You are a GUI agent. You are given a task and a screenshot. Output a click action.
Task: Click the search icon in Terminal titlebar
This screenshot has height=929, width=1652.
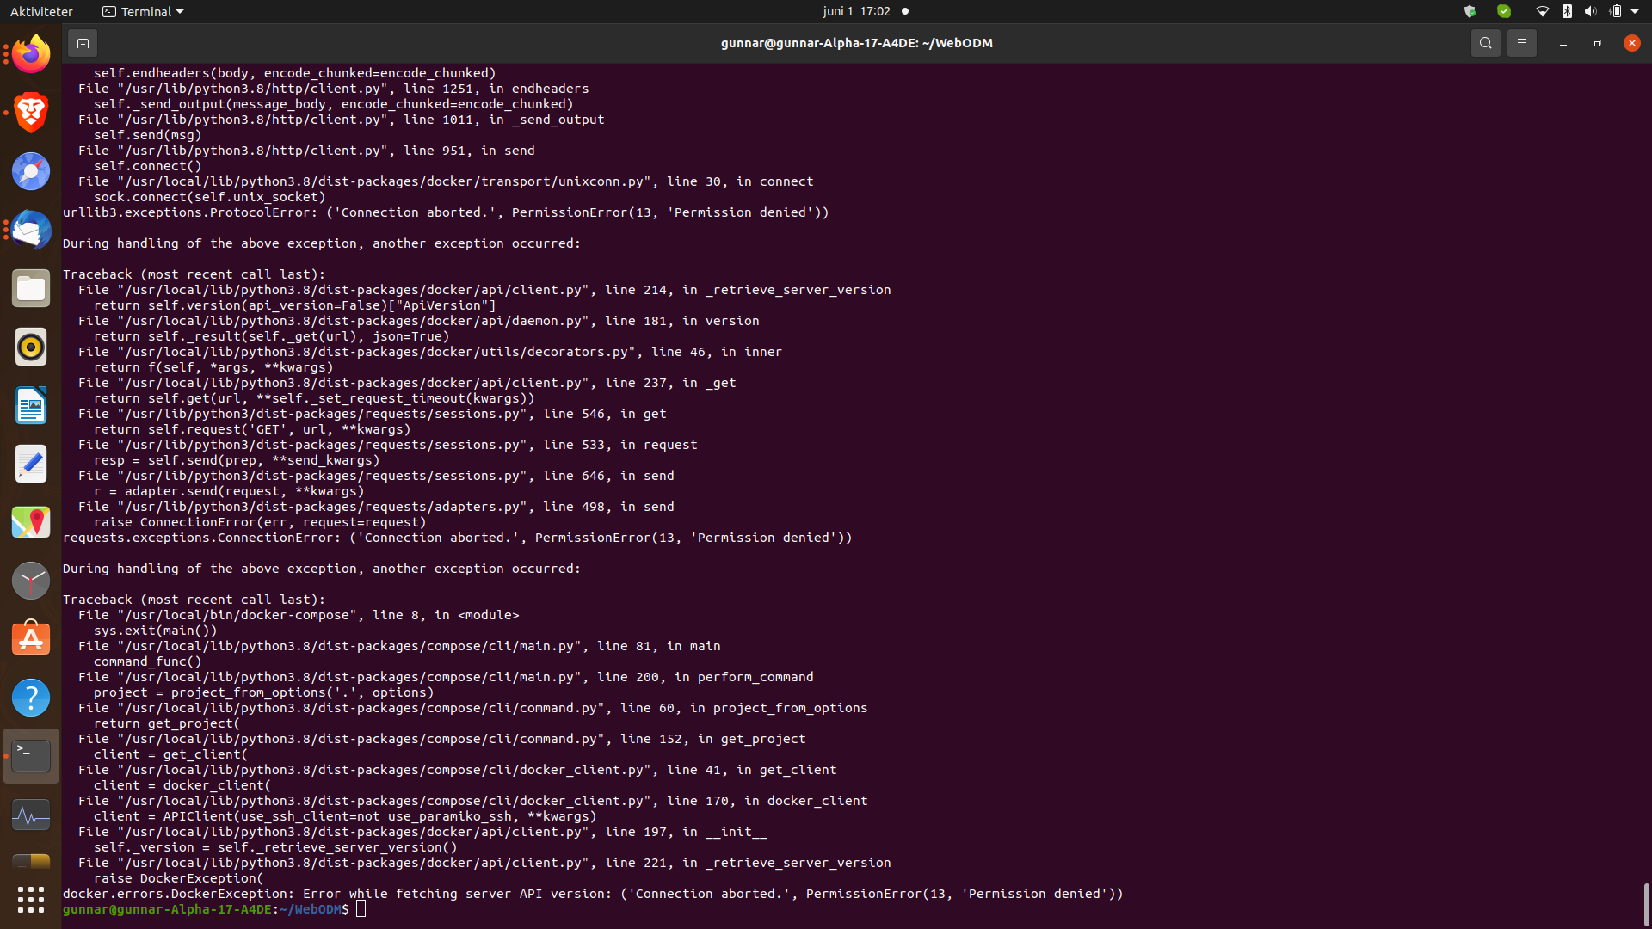[x=1485, y=42]
